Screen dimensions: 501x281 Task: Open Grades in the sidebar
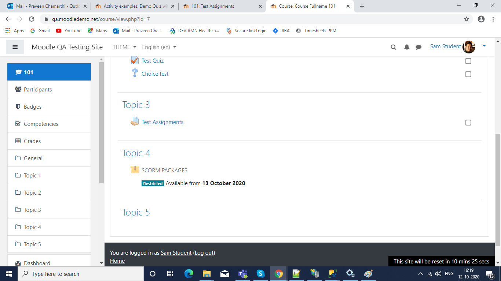[49, 141]
